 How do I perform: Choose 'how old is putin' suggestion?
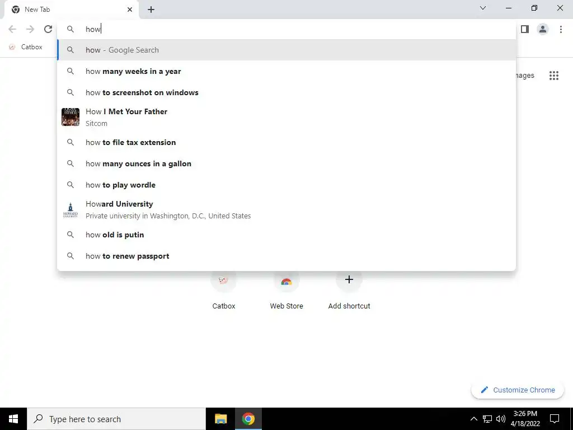(286, 235)
